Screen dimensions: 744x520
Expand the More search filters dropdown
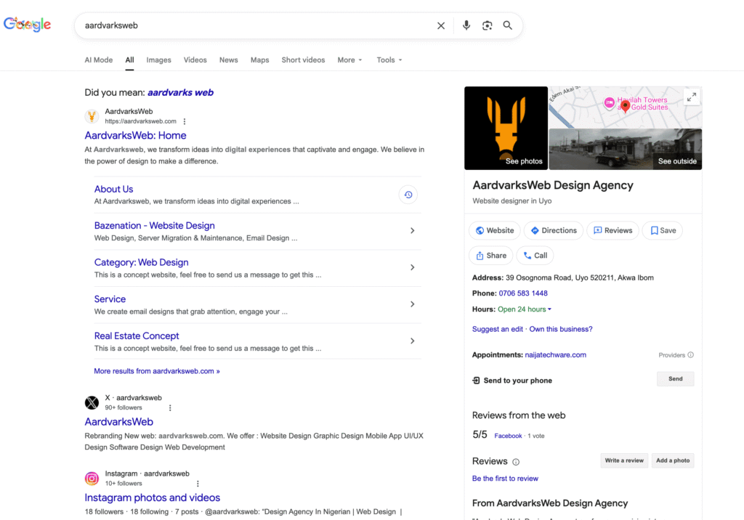pos(349,60)
